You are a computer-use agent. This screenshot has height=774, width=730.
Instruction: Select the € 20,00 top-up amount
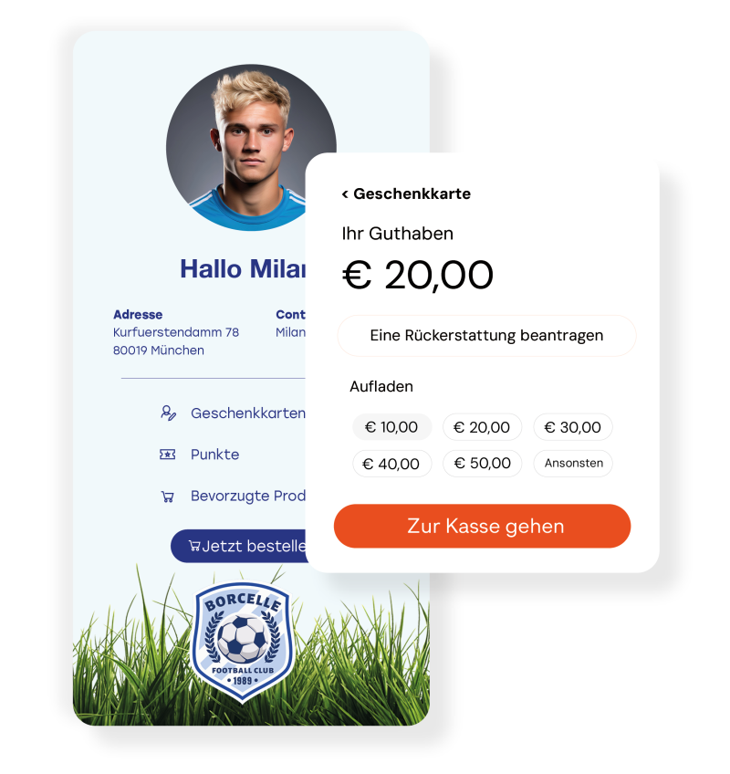[482, 427]
